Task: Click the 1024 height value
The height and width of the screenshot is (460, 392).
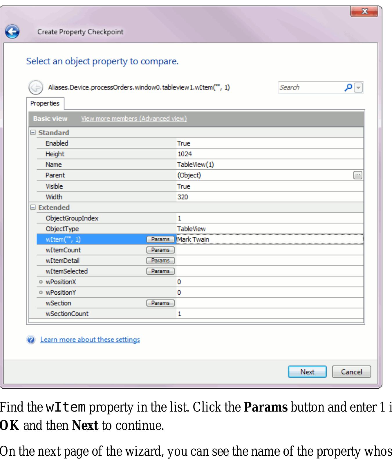Action: (185, 154)
